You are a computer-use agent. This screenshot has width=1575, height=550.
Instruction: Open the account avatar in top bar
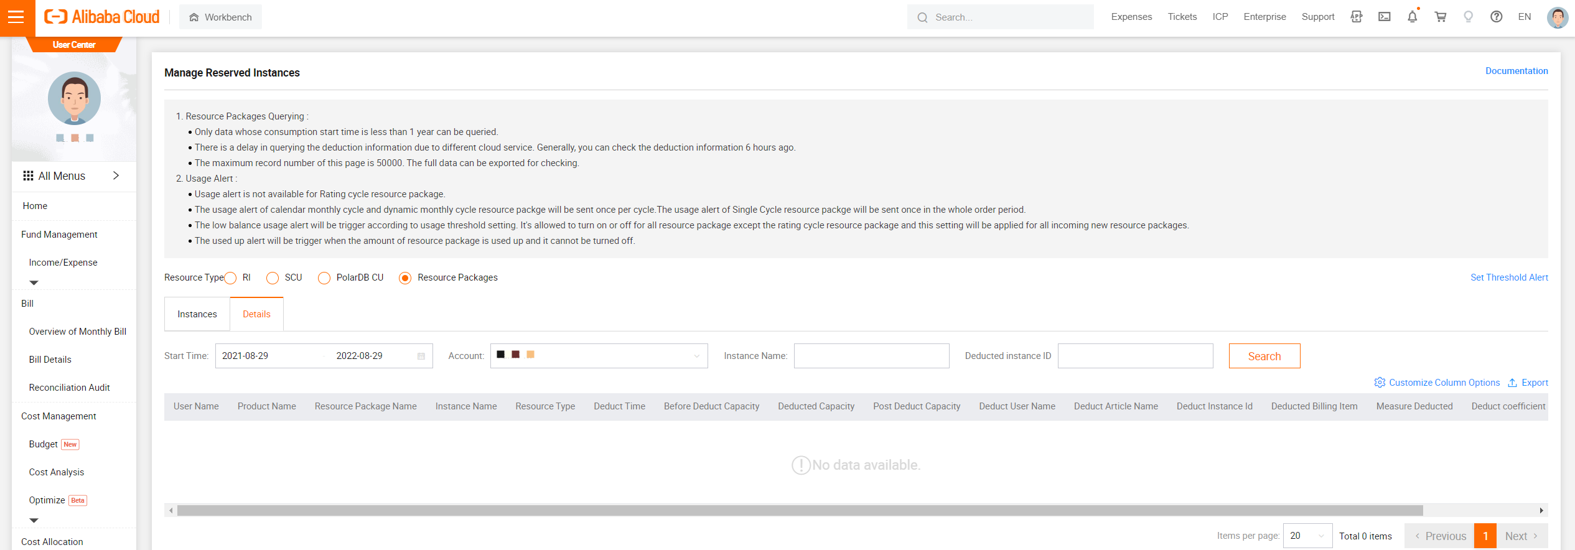tap(1558, 17)
